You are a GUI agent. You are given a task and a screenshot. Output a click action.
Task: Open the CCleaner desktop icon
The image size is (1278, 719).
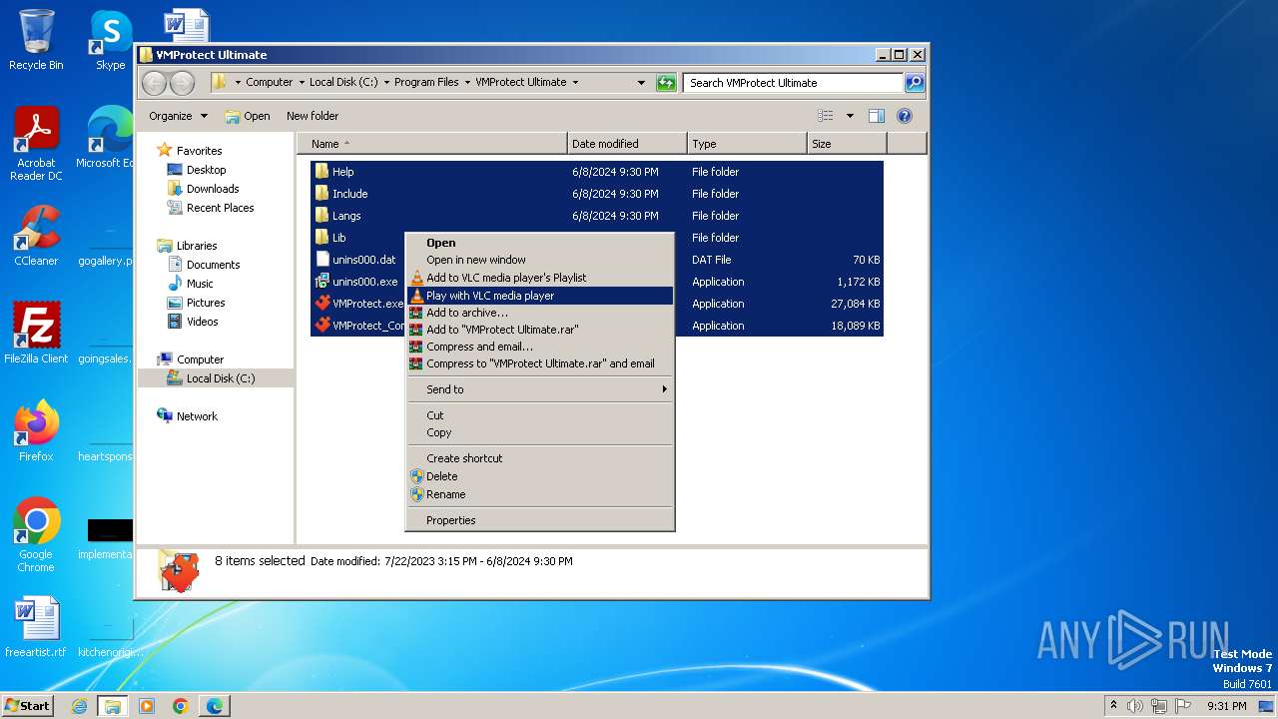36,237
